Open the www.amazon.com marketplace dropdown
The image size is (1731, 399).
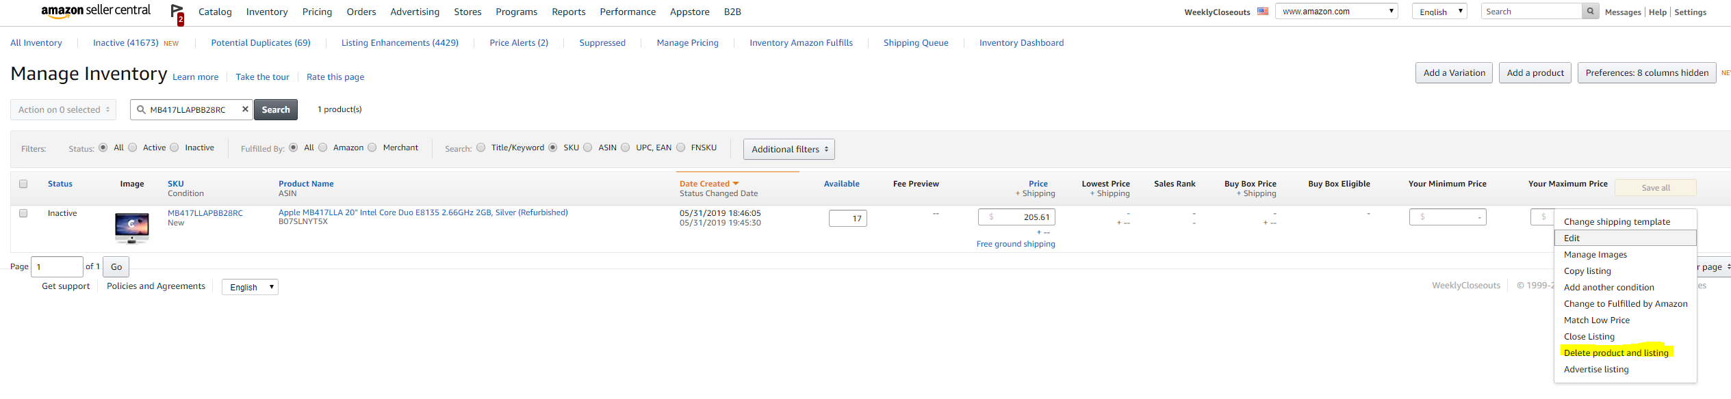tap(1336, 11)
